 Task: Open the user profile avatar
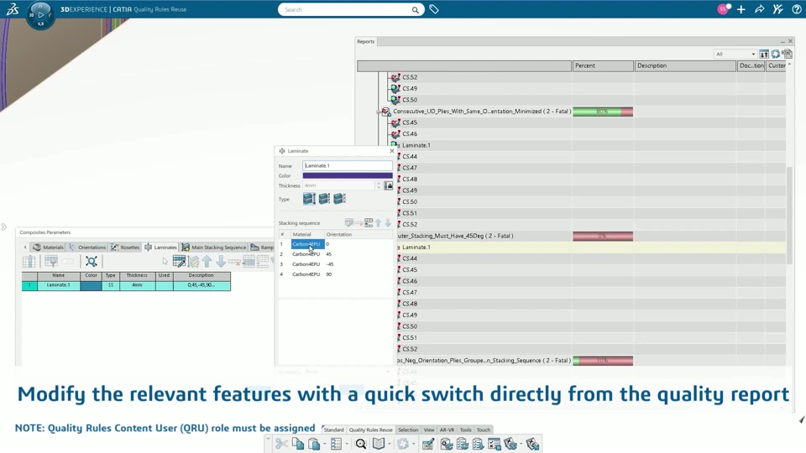coord(723,9)
